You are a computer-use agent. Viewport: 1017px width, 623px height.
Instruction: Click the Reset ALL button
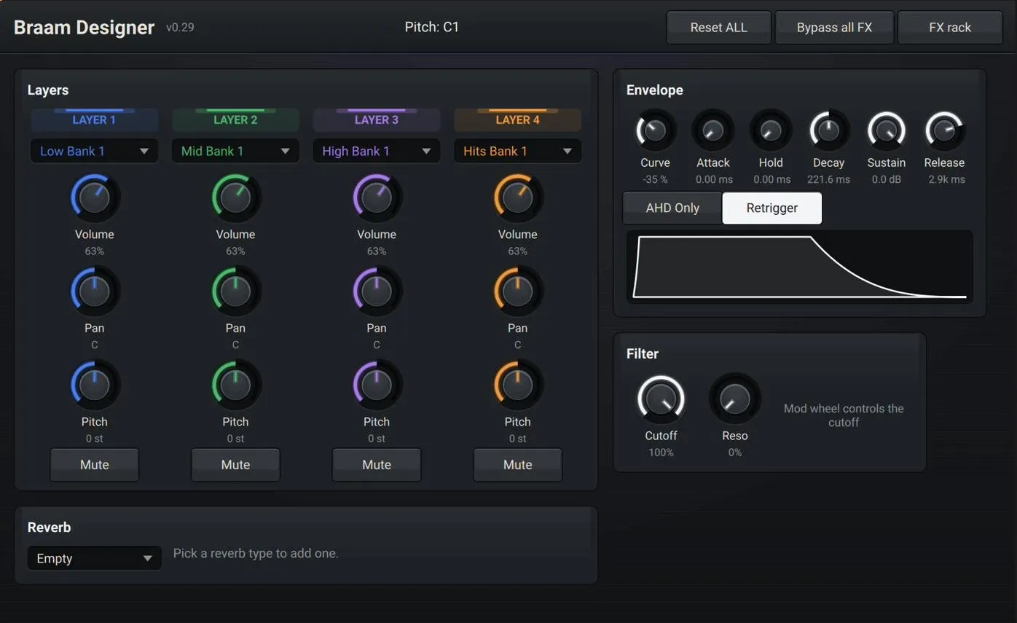pyautogui.click(x=718, y=28)
